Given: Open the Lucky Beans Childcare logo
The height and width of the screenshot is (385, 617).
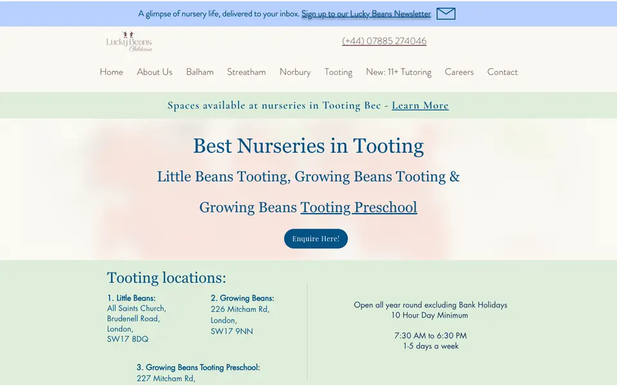Looking at the screenshot, I should click(129, 42).
